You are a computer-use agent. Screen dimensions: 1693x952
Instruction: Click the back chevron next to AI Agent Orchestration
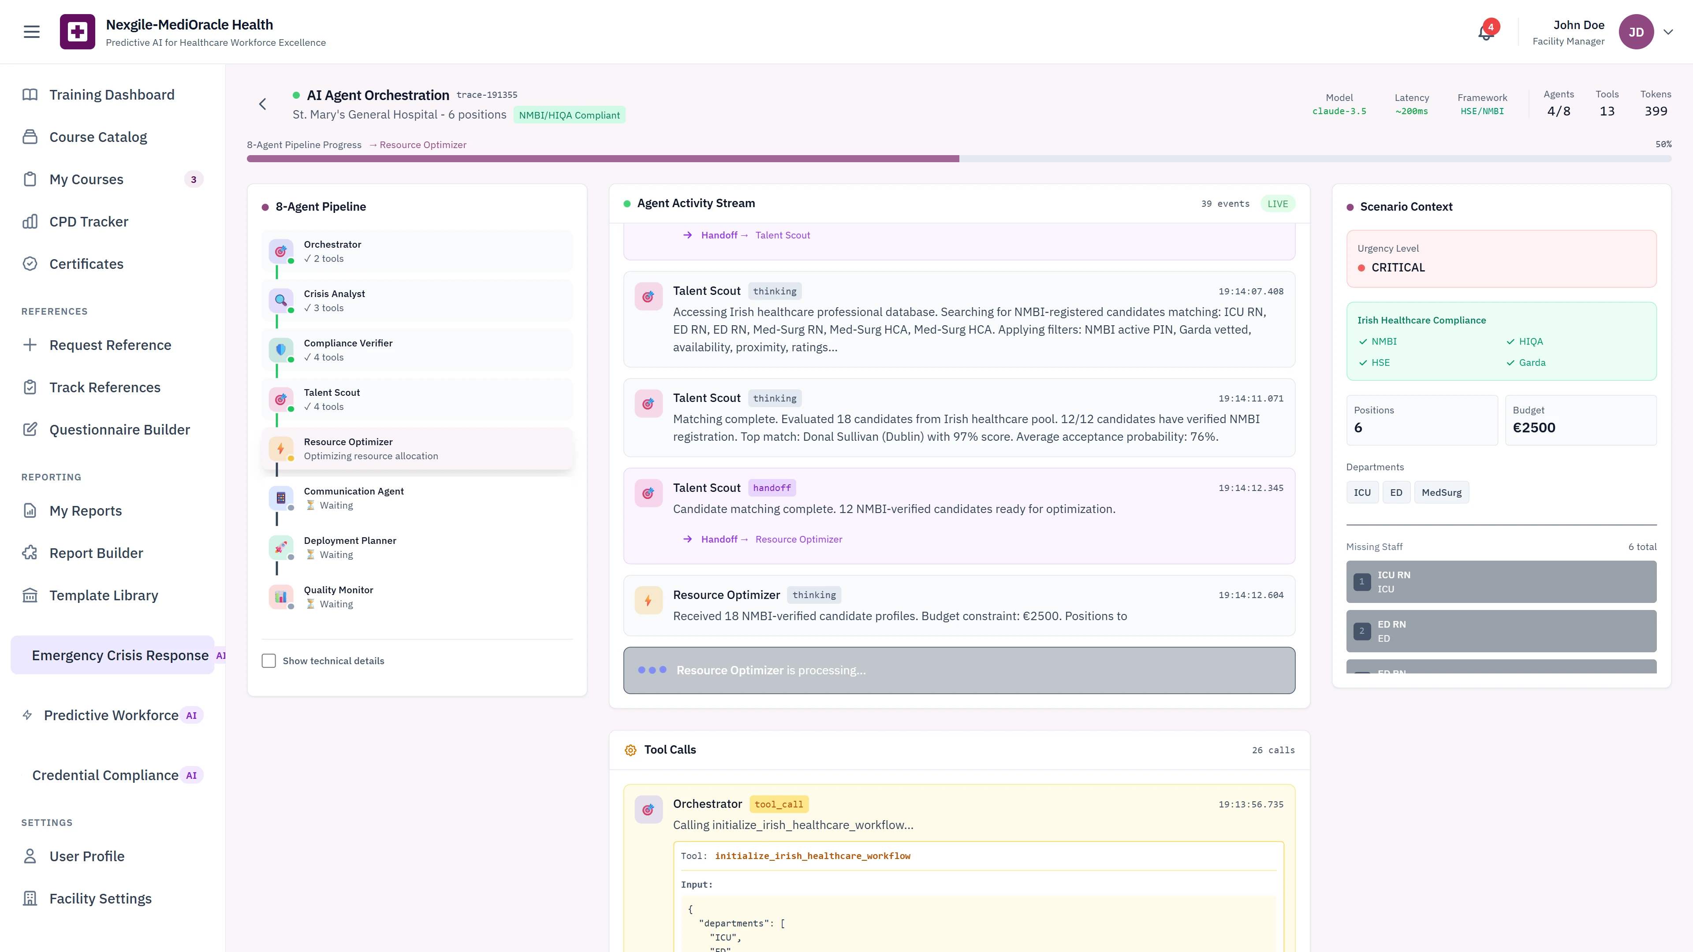tap(262, 104)
